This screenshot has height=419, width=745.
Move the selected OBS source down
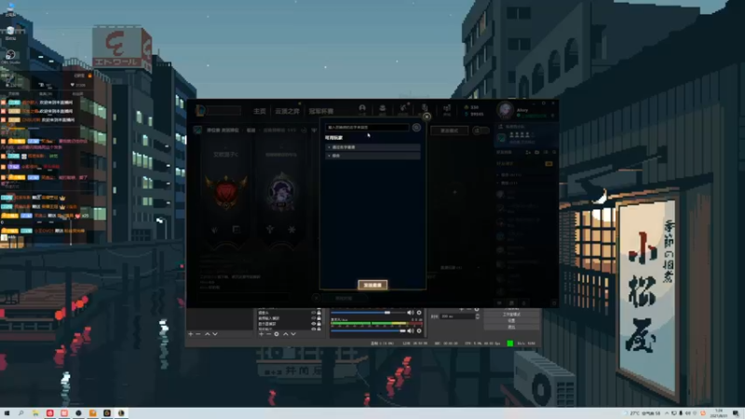293,334
